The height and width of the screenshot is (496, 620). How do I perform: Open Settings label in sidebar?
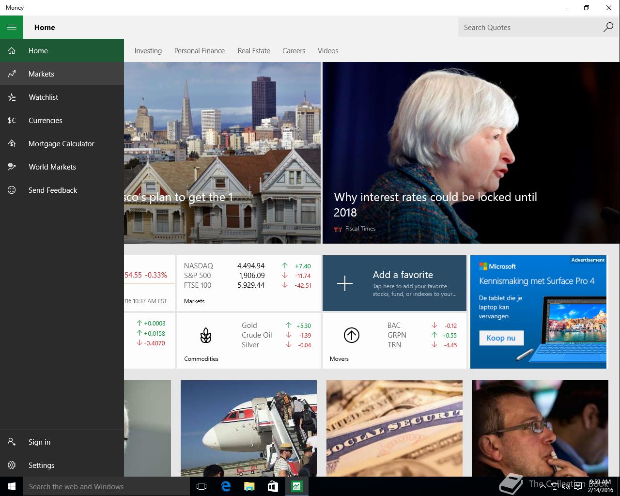pyautogui.click(x=41, y=465)
